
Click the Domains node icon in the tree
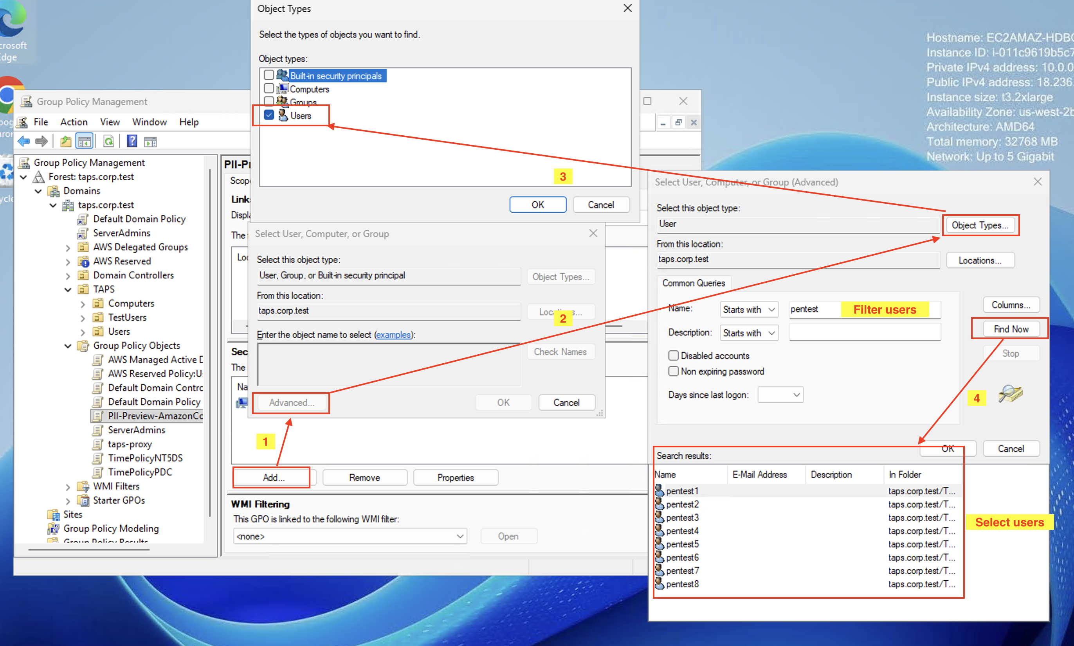(x=54, y=191)
